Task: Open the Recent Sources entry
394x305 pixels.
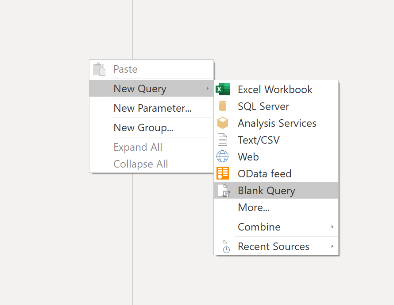Action: pos(276,246)
